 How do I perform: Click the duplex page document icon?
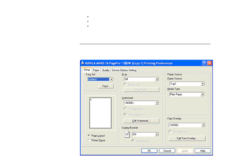coord(127,134)
